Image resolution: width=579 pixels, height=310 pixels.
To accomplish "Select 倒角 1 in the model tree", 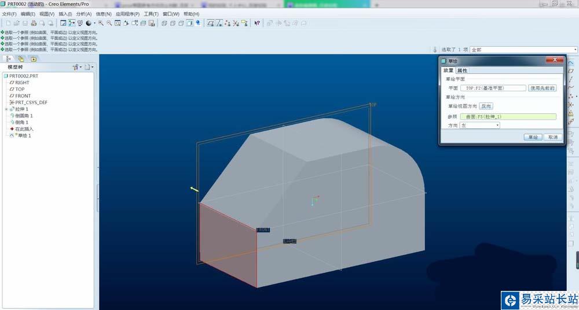I will tap(19, 123).
